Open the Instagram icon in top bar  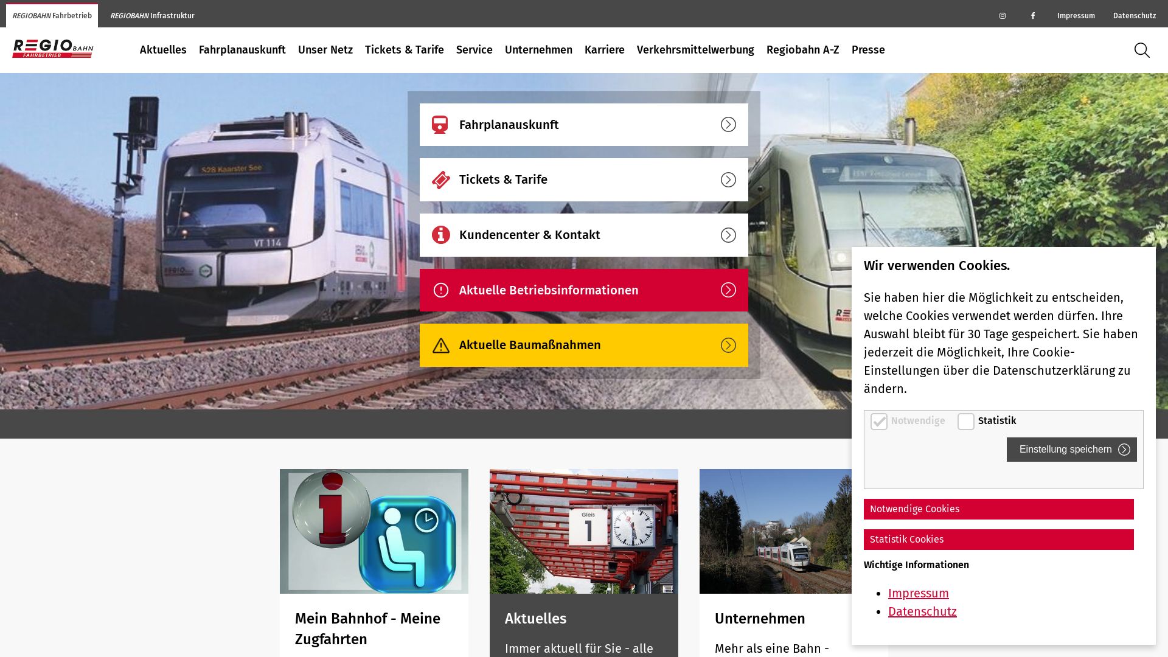[1003, 16]
